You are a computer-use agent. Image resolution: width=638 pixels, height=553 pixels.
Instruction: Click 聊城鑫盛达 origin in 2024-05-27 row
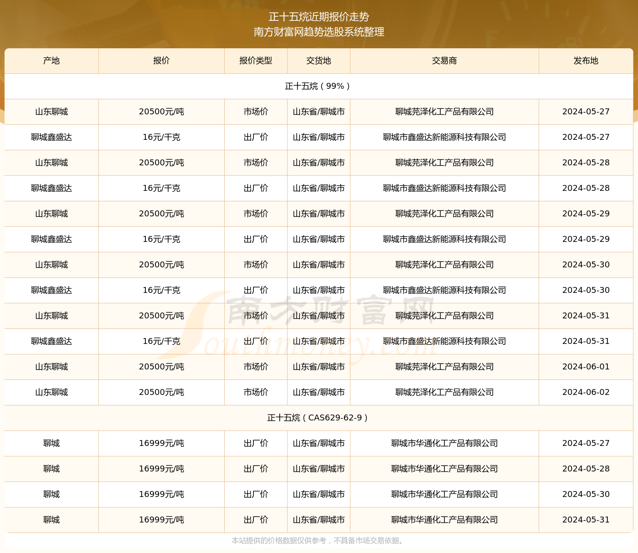click(51, 137)
